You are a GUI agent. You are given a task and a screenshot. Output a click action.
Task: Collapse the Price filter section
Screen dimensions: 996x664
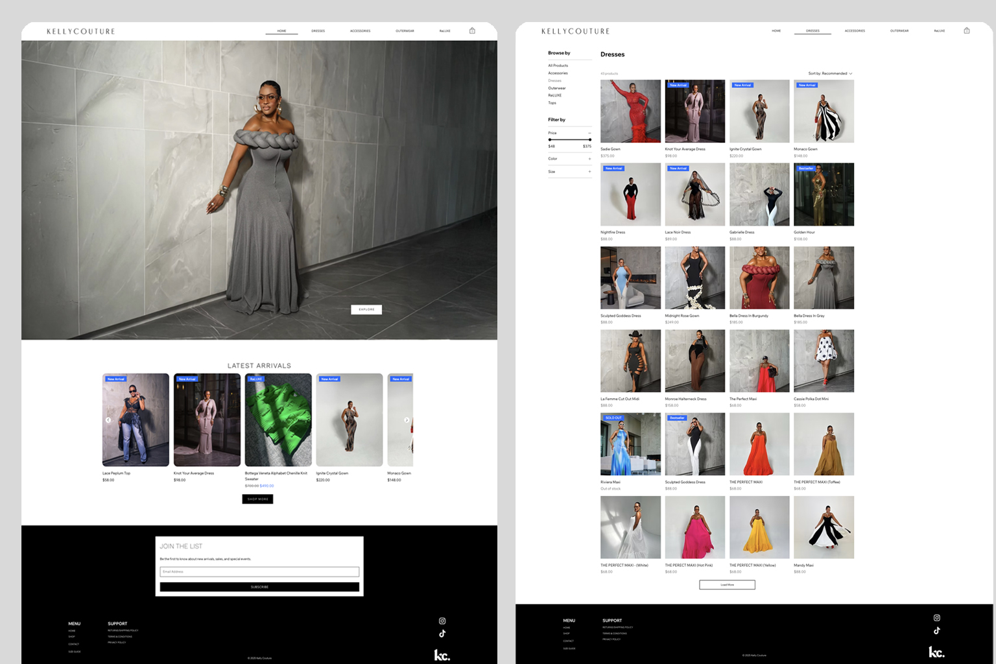pos(589,132)
